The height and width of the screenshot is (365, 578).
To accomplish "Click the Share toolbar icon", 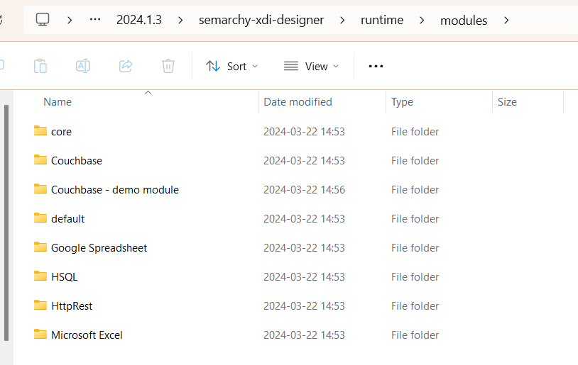I will [x=126, y=66].
